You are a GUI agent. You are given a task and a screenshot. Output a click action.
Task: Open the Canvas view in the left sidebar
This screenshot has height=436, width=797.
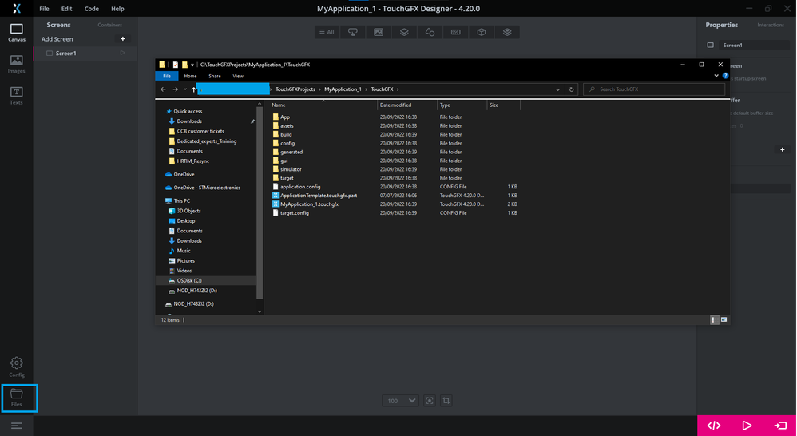pyautogui.click(x=16, y=33)
